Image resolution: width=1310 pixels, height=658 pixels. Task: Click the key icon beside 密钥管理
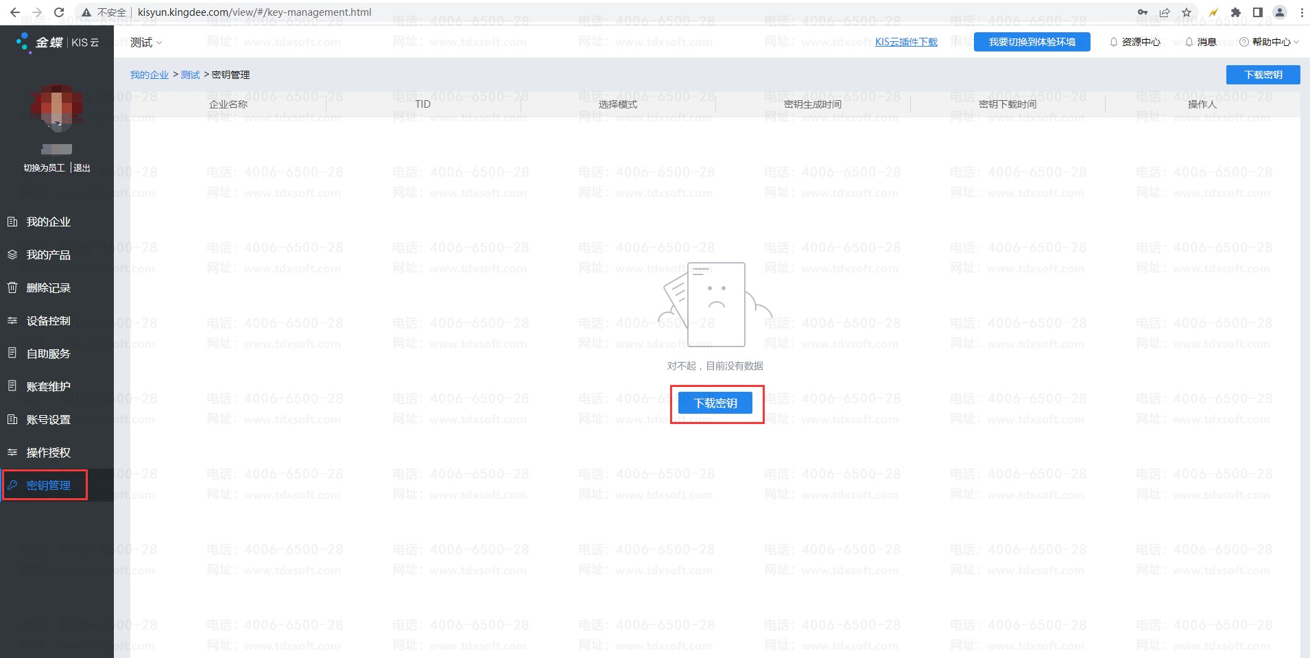coord(12,485)
